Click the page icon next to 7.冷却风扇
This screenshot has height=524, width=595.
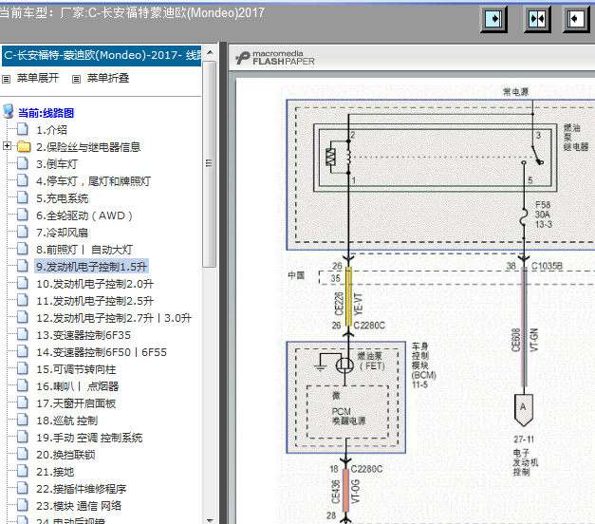click(x=23, y=232)
